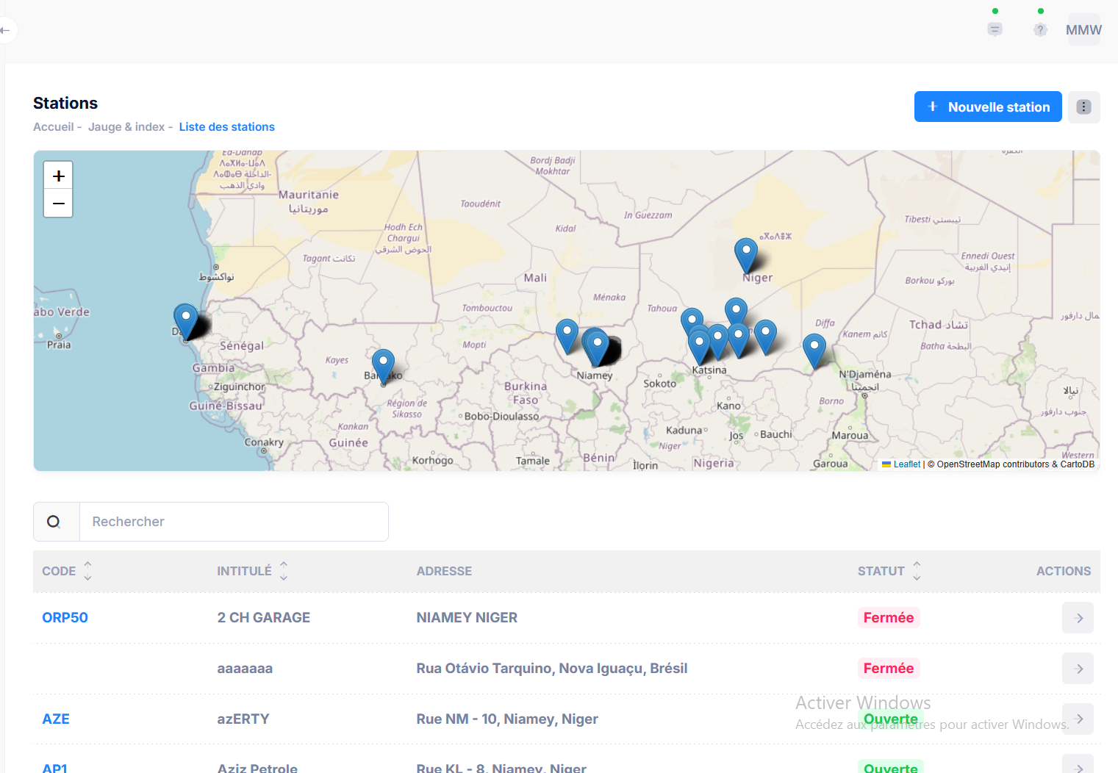Image resolution: width=1118 pixels, height=773 pixels.
Task: Sort the table by STATUT column
Action: pos(916,571)
